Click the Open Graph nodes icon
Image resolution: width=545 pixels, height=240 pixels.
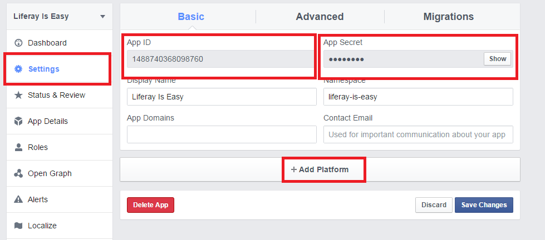[x=18, y=173]
